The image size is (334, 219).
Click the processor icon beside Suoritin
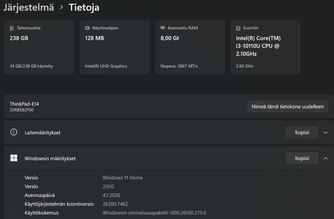[x=238, y=28]
